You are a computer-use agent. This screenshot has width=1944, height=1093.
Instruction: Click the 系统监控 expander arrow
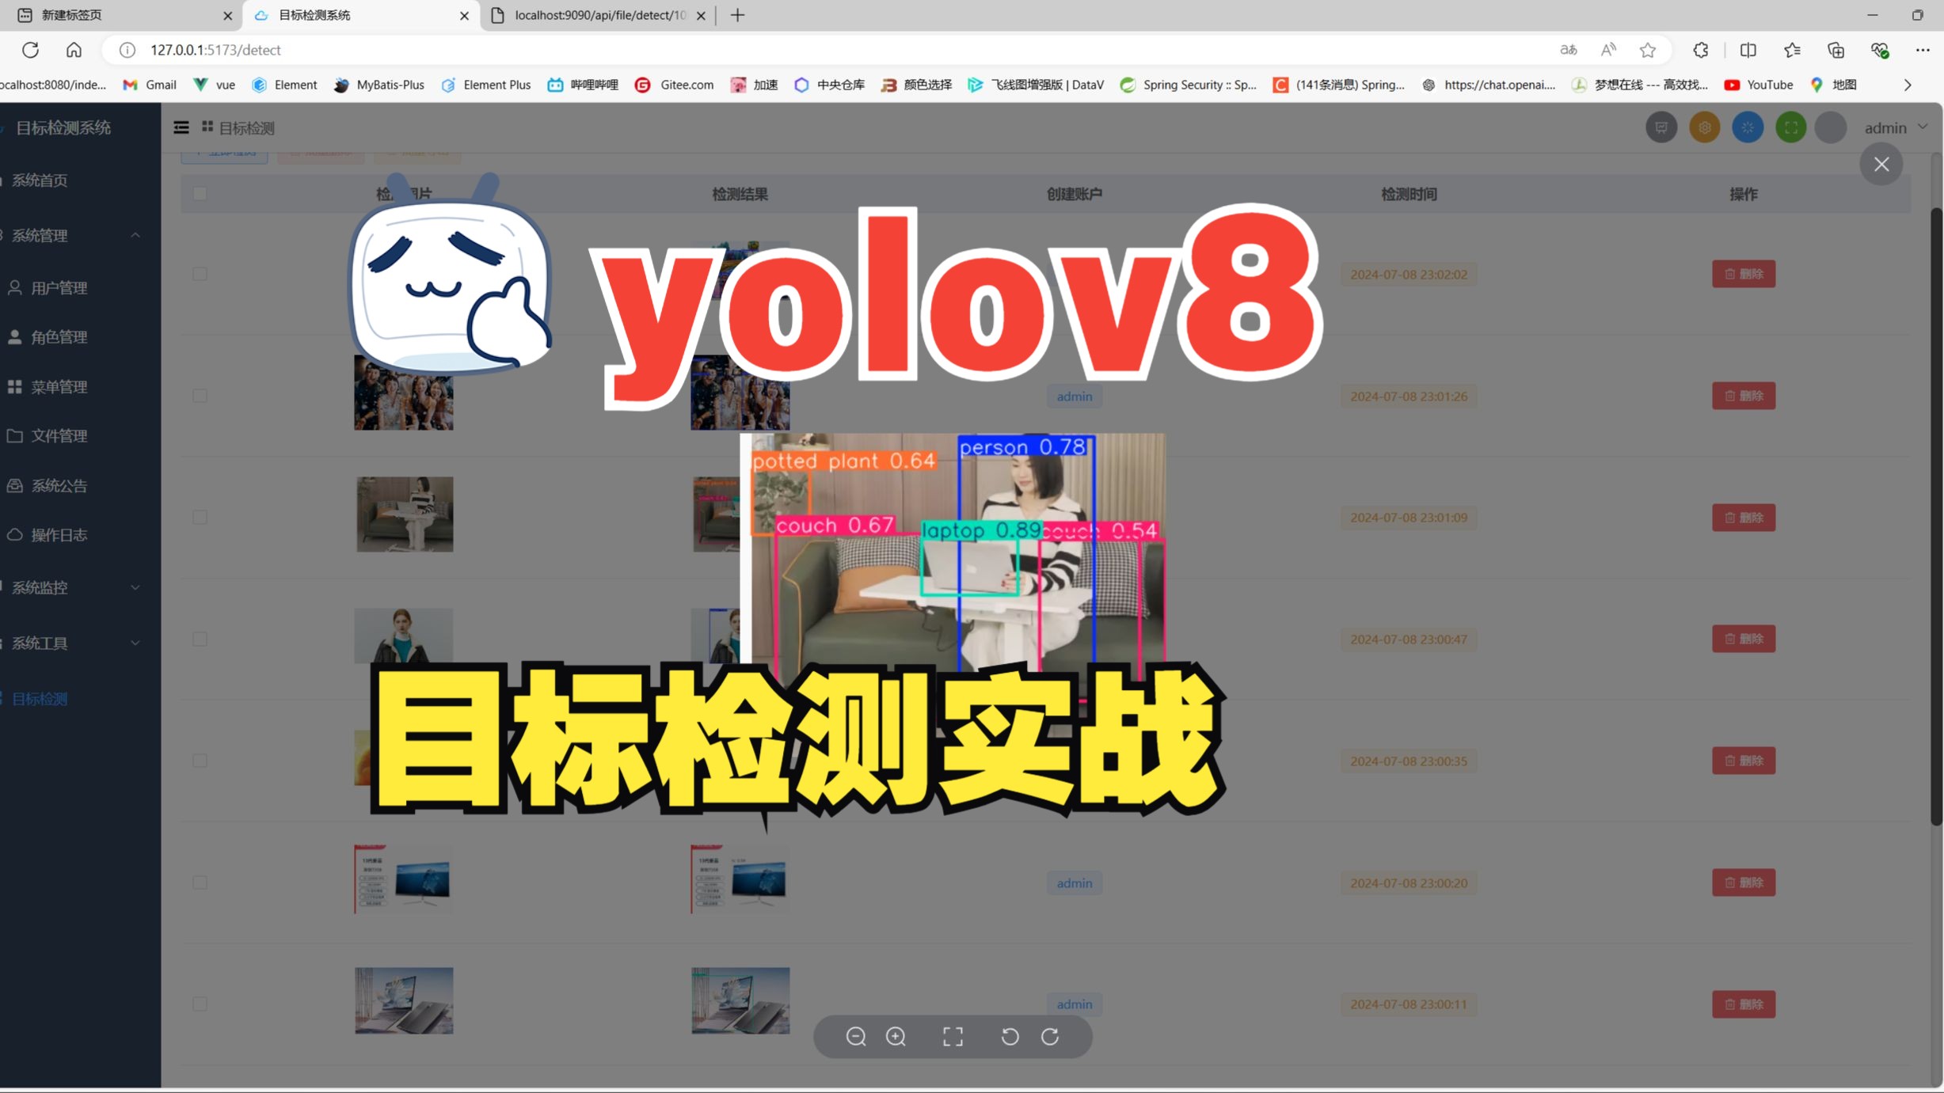point(134,587)
